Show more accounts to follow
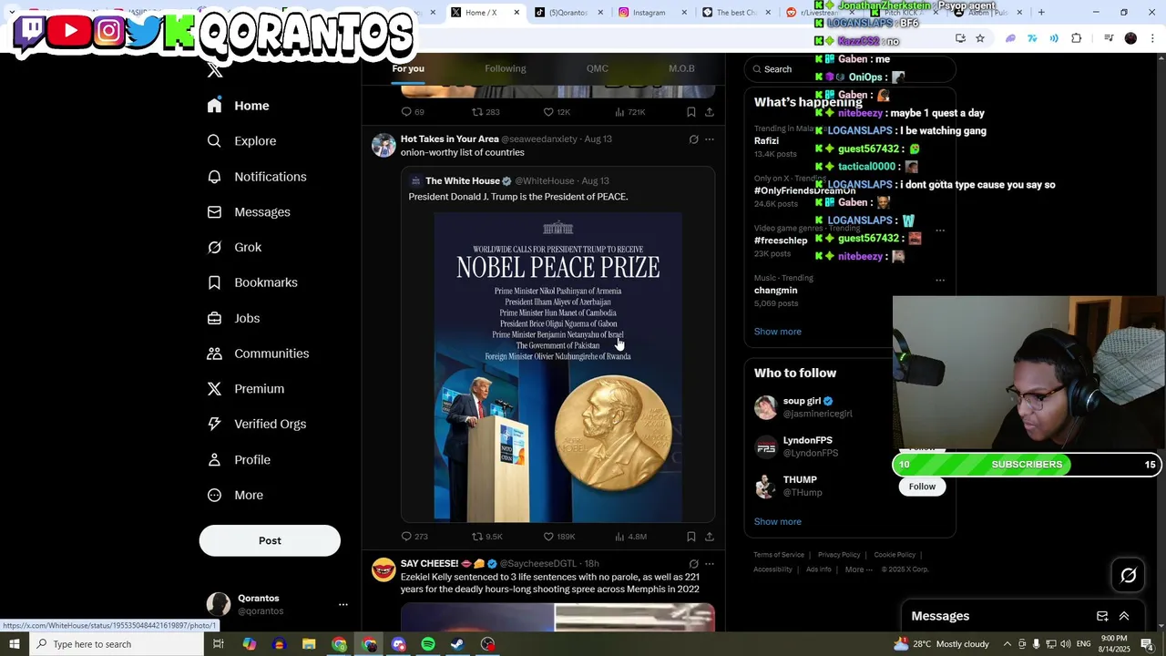Viewport: 1166px width, 656px height. tap(777, 522)
